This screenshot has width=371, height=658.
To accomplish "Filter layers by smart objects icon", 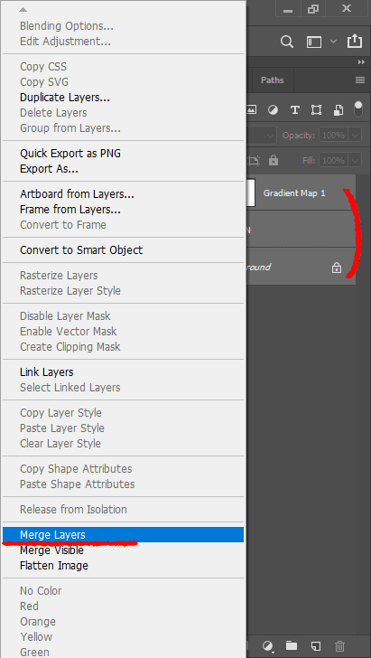I will [338, 110].
